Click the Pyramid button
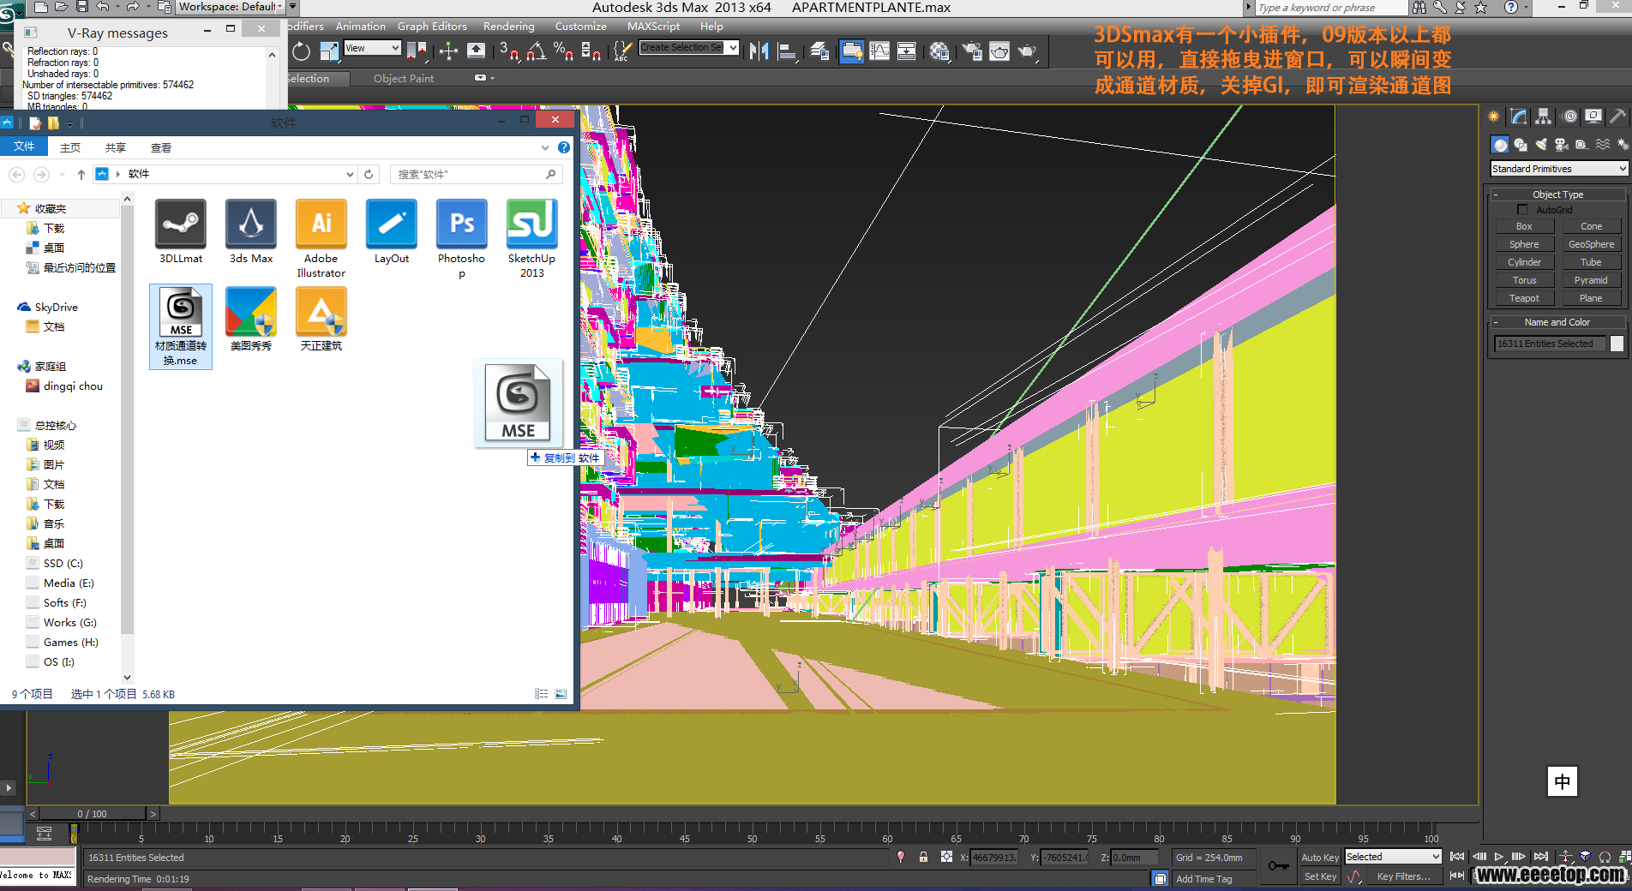1632x891 pixels. 1591,280
